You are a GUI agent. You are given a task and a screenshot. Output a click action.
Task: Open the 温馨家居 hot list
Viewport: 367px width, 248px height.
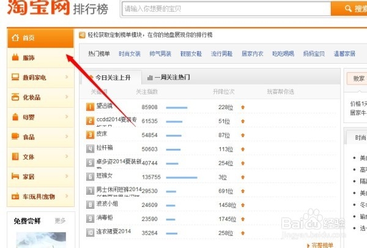click(344, 54)
